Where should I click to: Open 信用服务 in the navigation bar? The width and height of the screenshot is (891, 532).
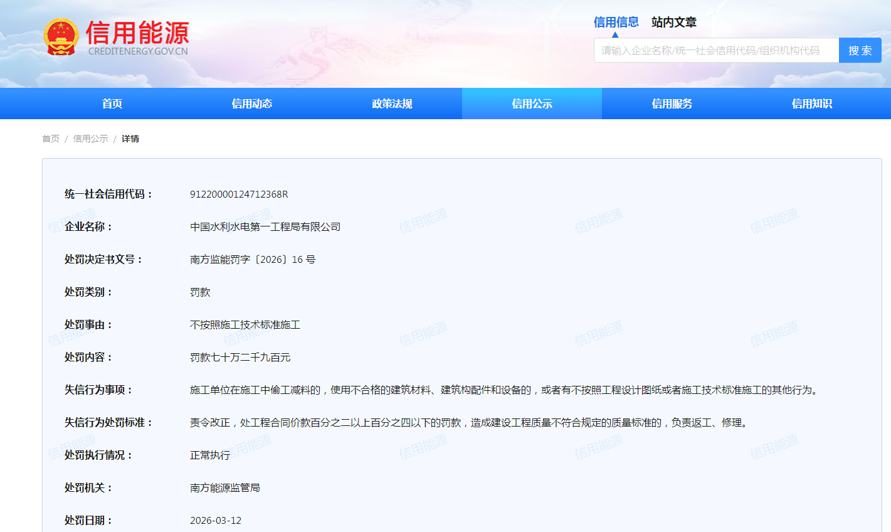[672, 104]
